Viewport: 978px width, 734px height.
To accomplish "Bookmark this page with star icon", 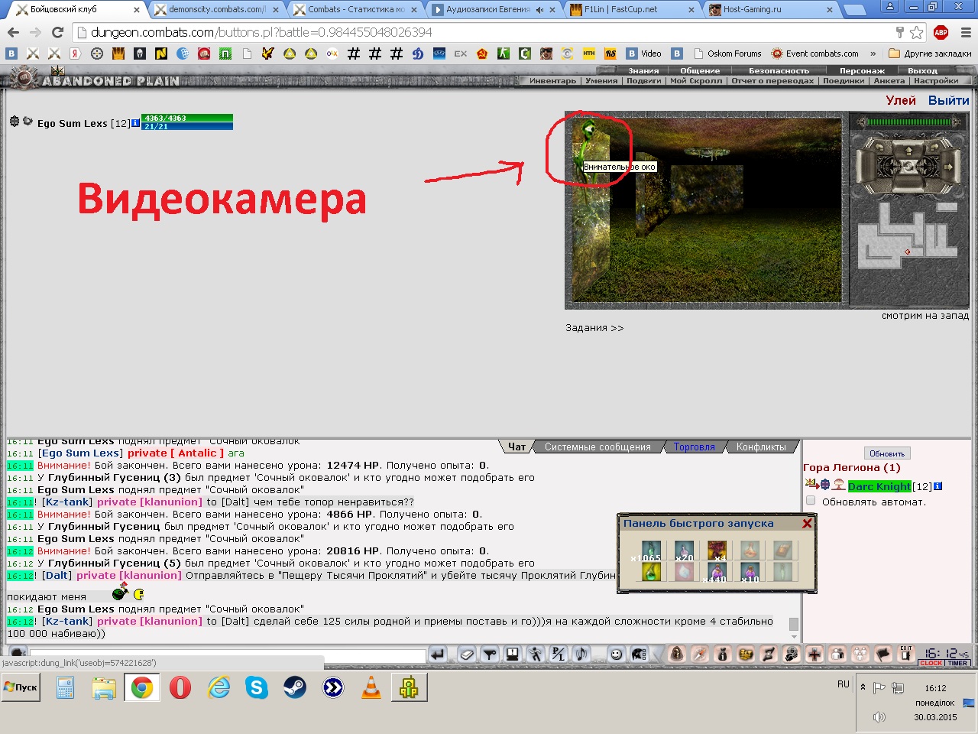I will tap(916, 32).
